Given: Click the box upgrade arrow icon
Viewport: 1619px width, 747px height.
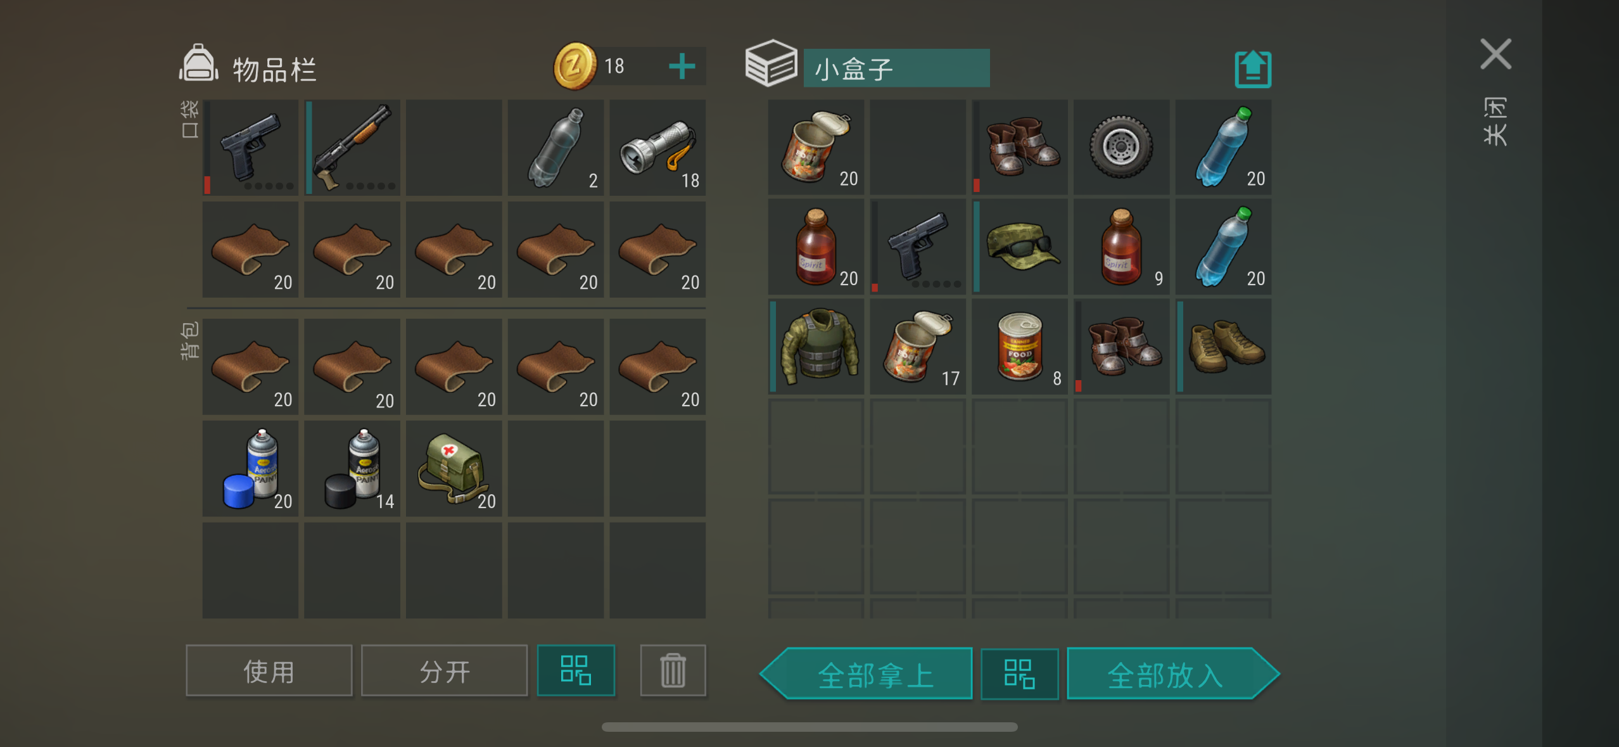Looking at the screenshot, I should point(1253,68).
